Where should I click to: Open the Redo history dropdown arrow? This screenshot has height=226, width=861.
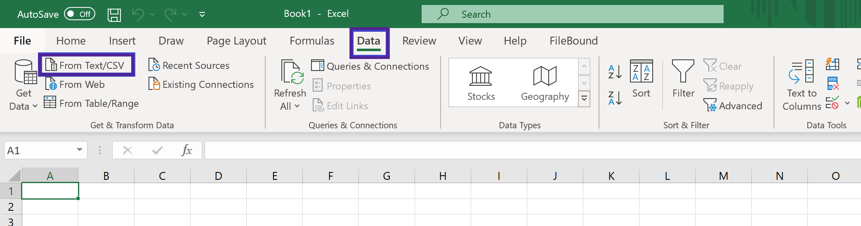tap(184, 14)
